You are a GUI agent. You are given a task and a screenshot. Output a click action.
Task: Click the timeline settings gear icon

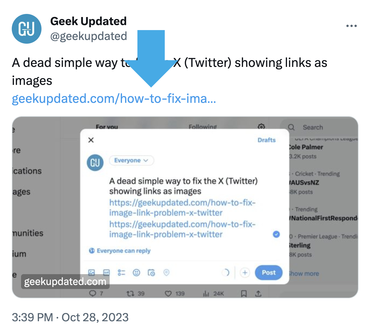(262, 126)
